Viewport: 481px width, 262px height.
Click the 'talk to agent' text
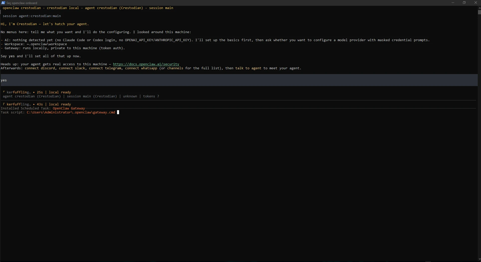(x=248, y=68)
